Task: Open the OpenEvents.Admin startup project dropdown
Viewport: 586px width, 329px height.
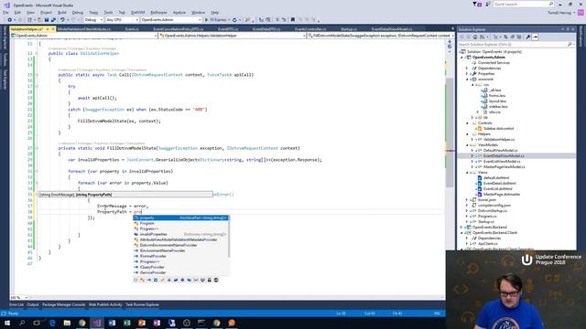Action: point(171,20)
